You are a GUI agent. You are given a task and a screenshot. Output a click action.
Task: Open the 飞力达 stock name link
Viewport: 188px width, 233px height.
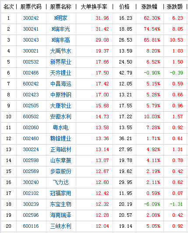(x=60, y=182)
